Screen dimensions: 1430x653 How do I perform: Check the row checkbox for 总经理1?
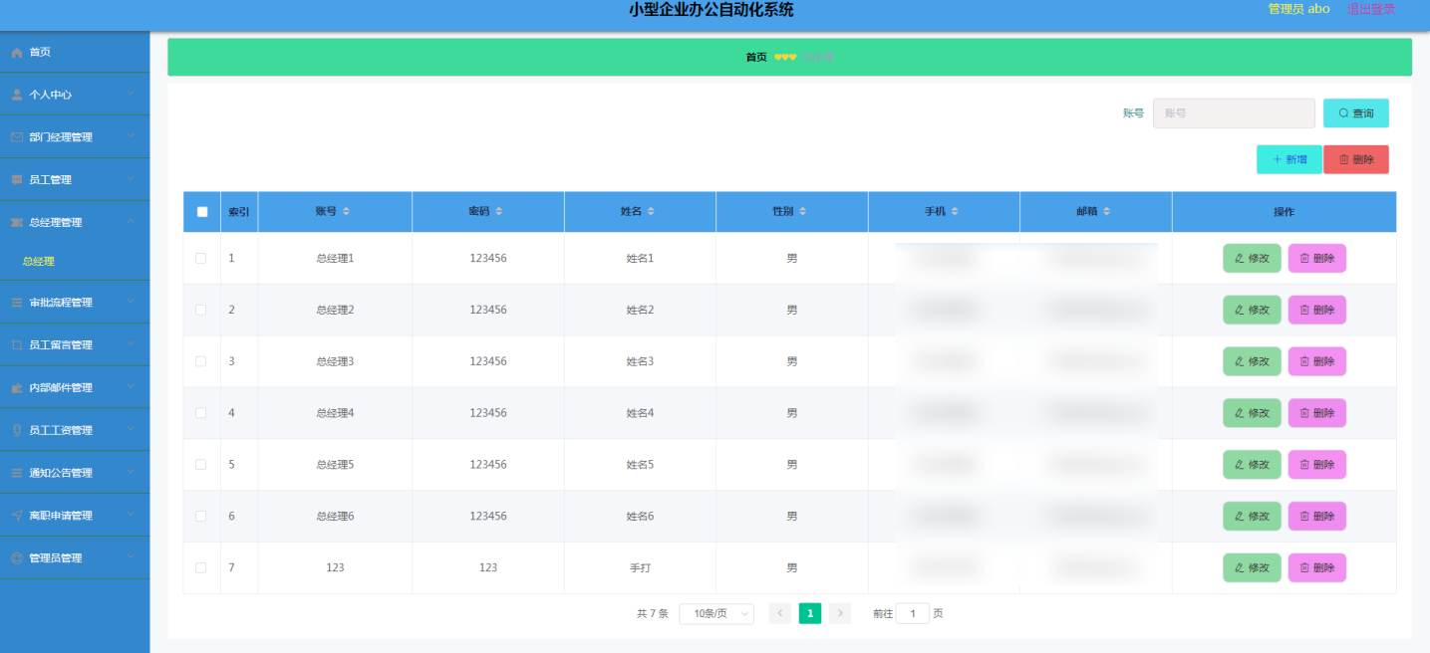201,258
